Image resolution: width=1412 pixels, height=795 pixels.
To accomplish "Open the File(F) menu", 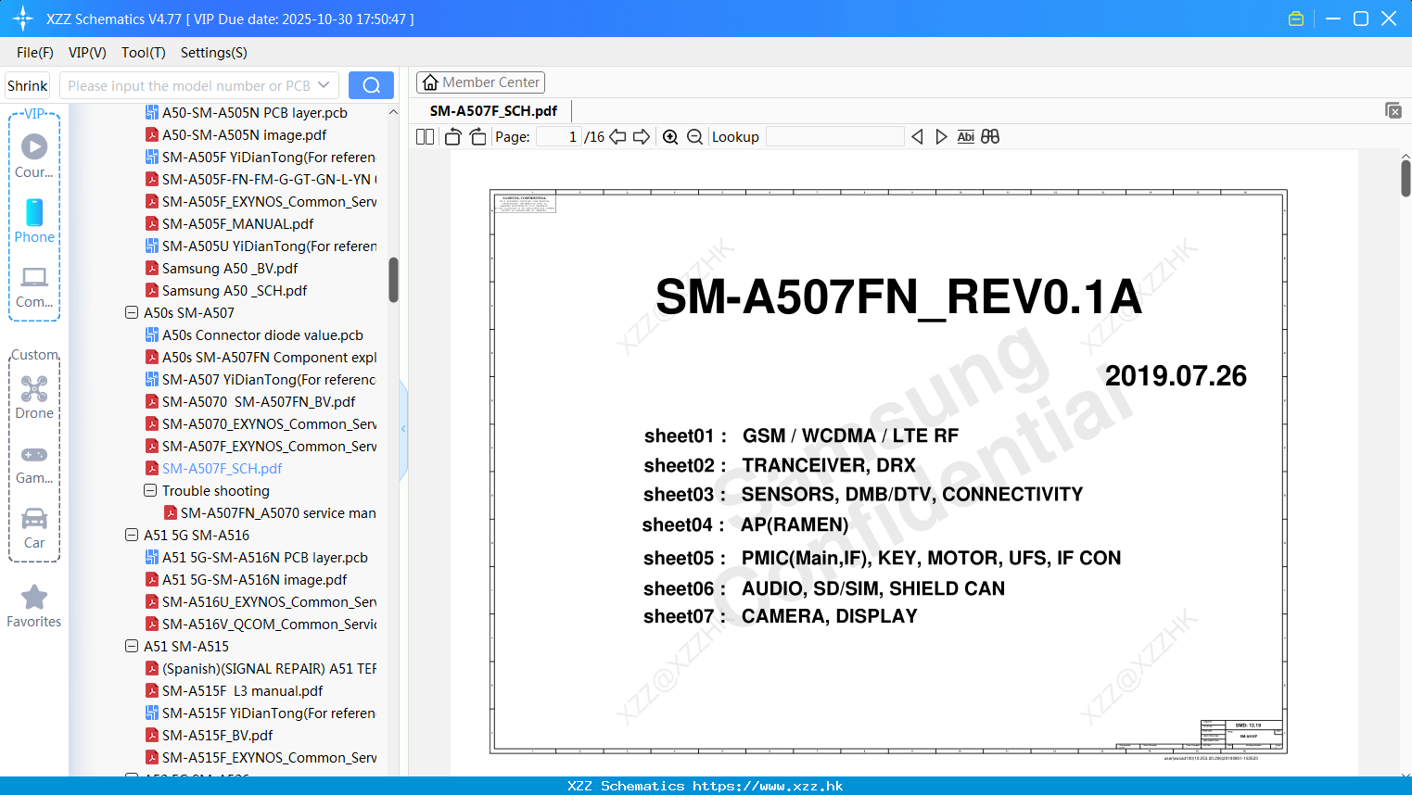I will coord(35,53).
